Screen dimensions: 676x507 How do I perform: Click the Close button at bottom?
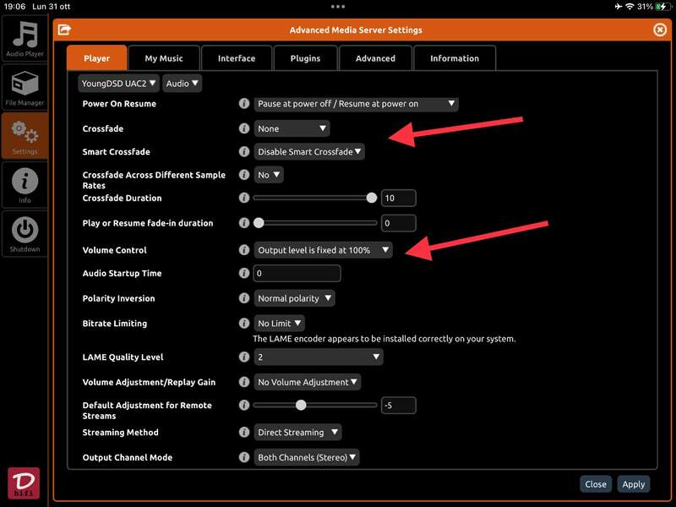[x=596, y=484]
